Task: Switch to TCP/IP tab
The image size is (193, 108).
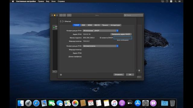Action: [x=76, y=25]
